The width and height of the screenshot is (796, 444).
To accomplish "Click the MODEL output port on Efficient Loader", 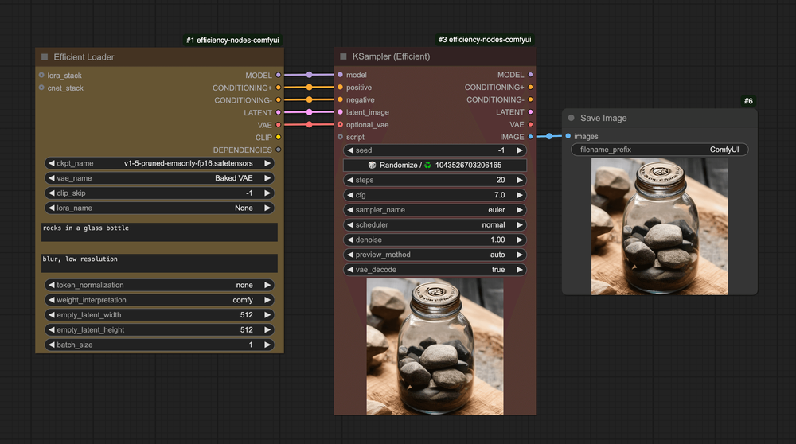I will point(278,75).
